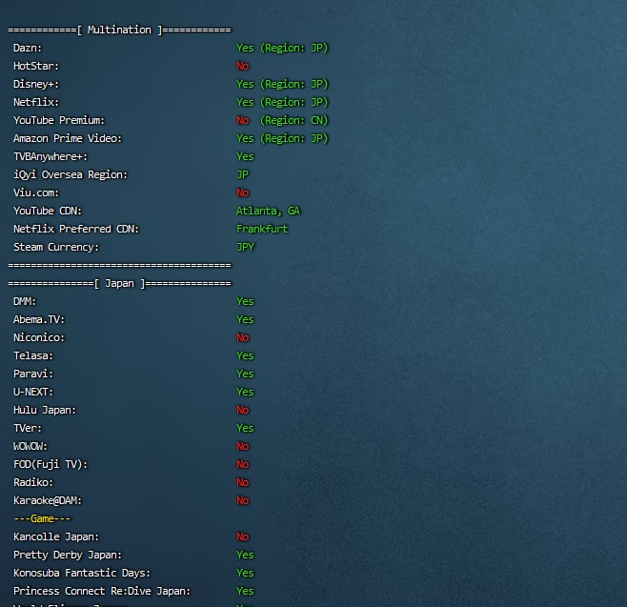Click the 'FOD(Fuji TV):' label
627x607 pixels.
click(x=51, y=465)
